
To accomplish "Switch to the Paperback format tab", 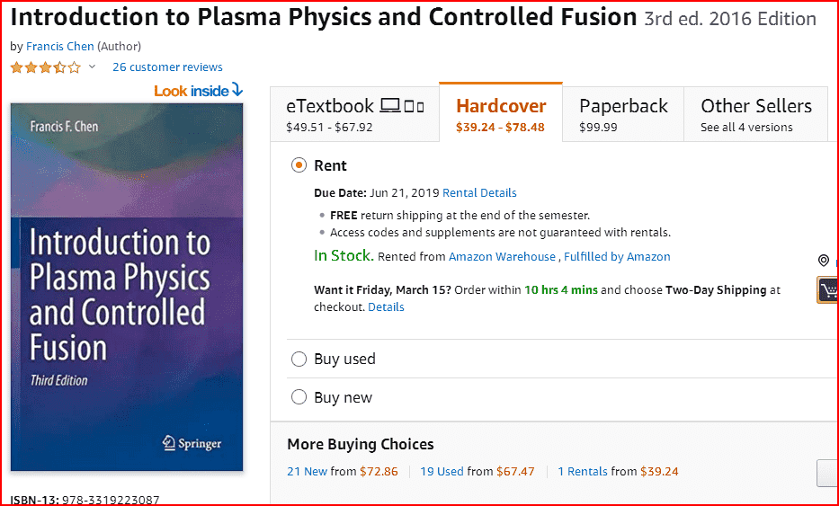I will tap(623, 115).
